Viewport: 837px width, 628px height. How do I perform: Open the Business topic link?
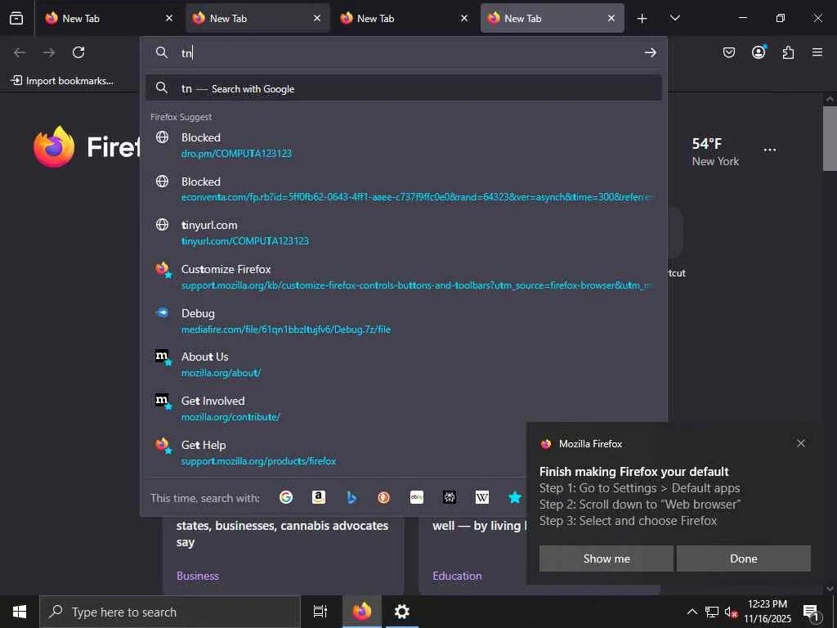pyautogui.click(x=198, y=576)
